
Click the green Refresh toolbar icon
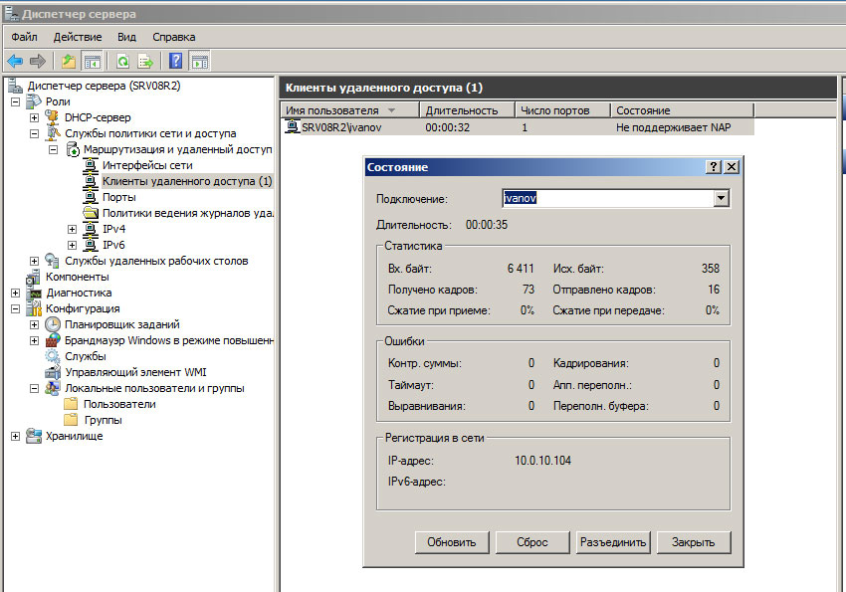122,61
